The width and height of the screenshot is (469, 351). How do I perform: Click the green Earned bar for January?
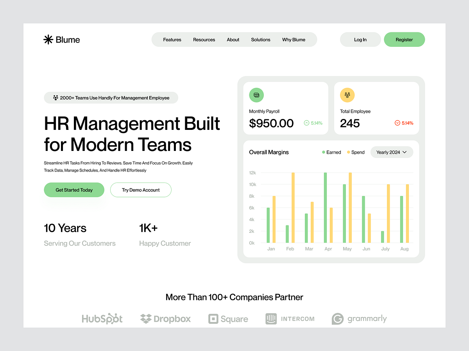coord(268,225)
